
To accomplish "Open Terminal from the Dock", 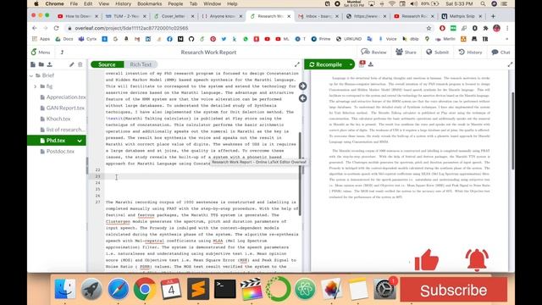I will pos(225,289).
